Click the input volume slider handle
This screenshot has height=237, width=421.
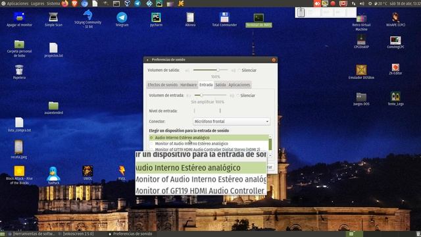[201, 95]
